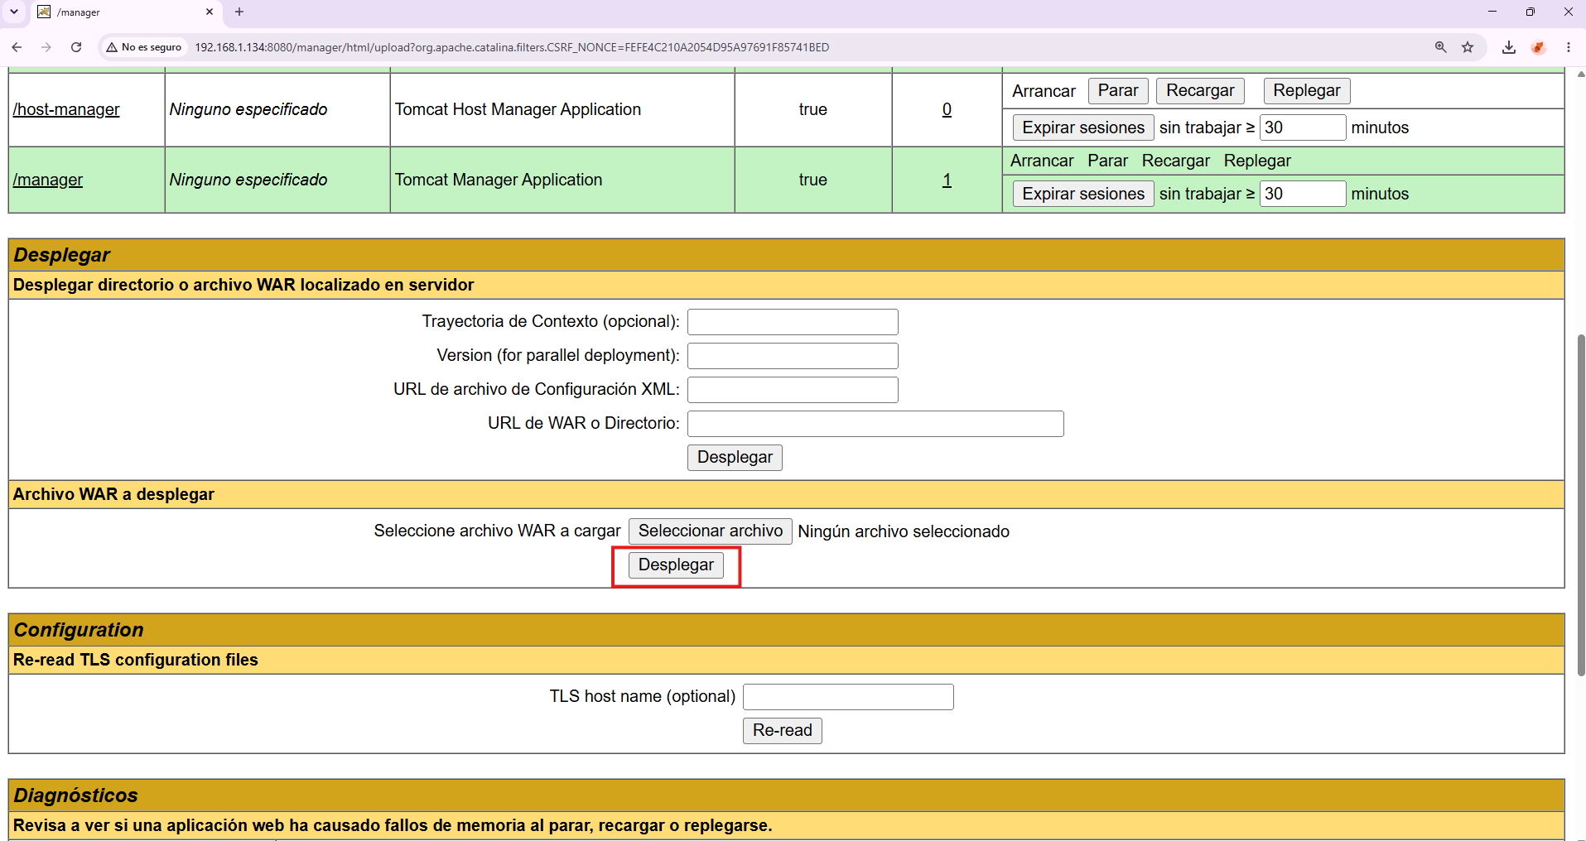Click Recargar button for host-manager
The image size is (1586, 841).
click(x=1200, y=90)
